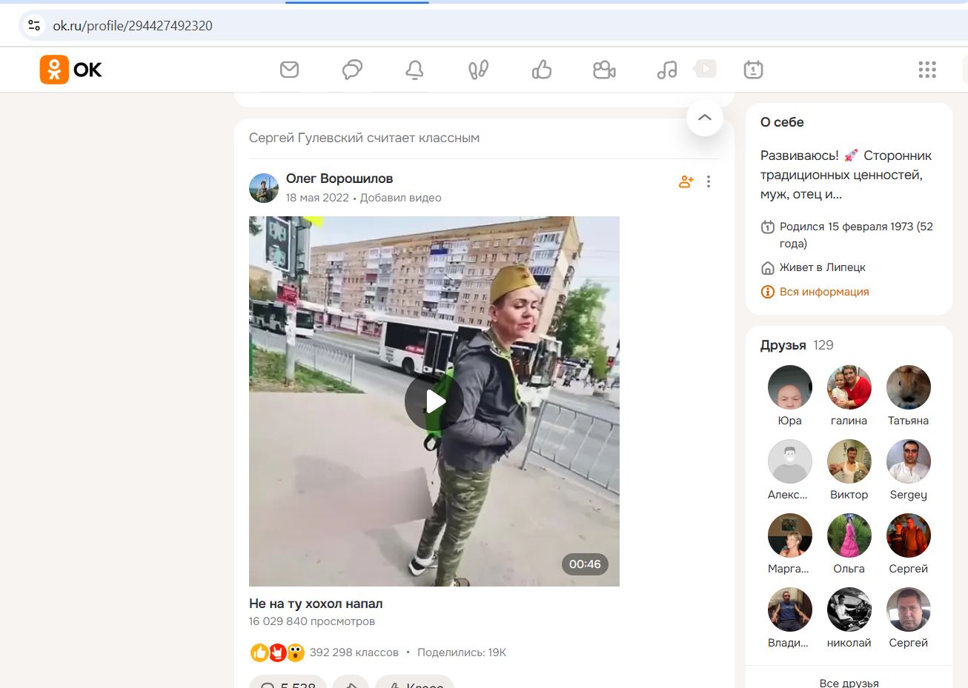Click the calendar events icon in header
Image resolution: width=968 pixels, height=688 pixels.
coord(753,70)
